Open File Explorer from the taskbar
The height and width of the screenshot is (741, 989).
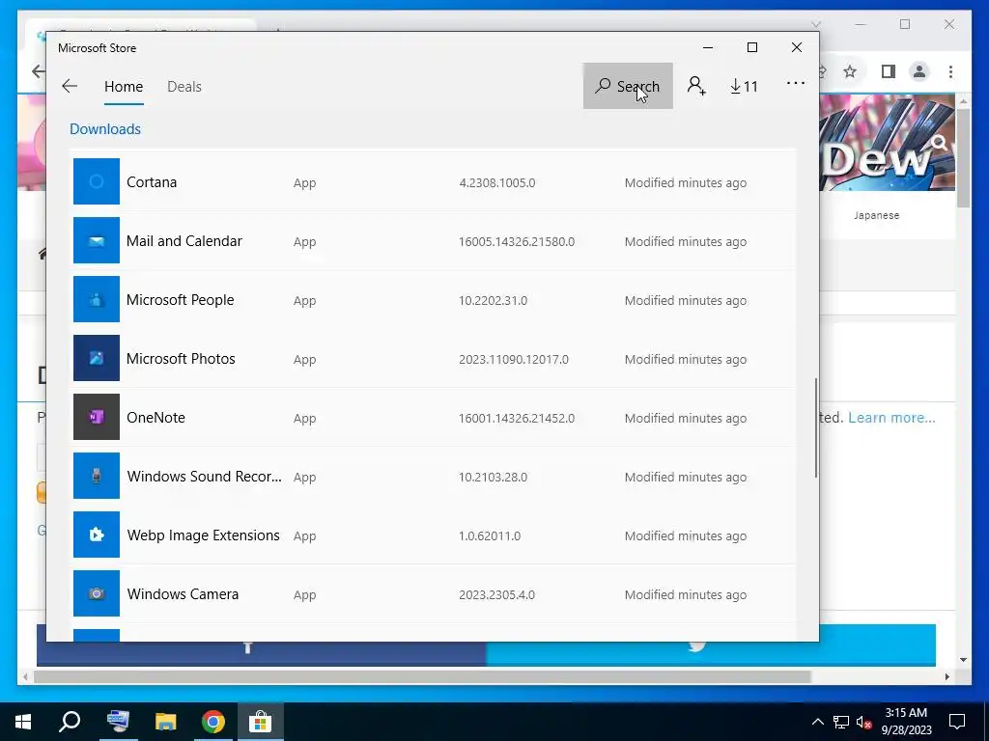tap(166, 722)
